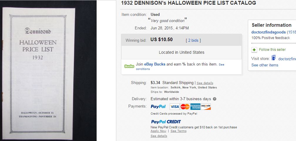Click the green eBay Bucks logo
The image size is (296, 141).
click(129, 66)
